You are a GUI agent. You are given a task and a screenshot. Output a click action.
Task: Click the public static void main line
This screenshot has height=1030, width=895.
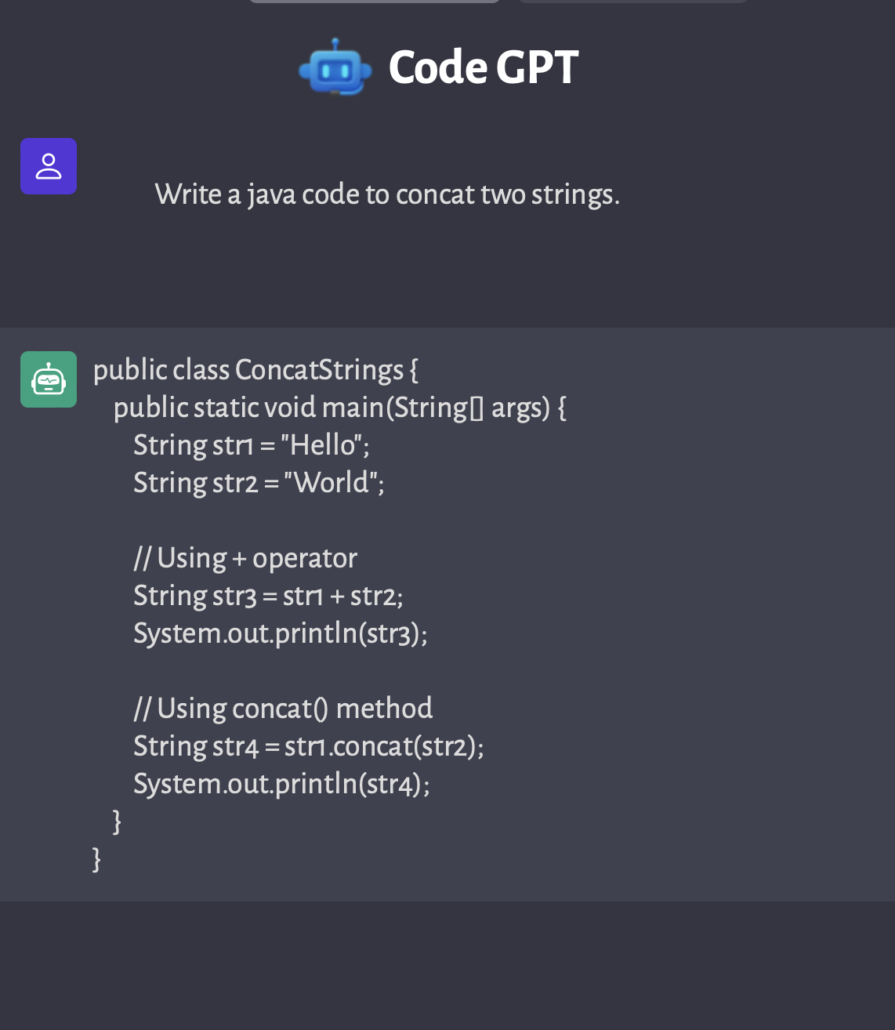pos(339,408)
